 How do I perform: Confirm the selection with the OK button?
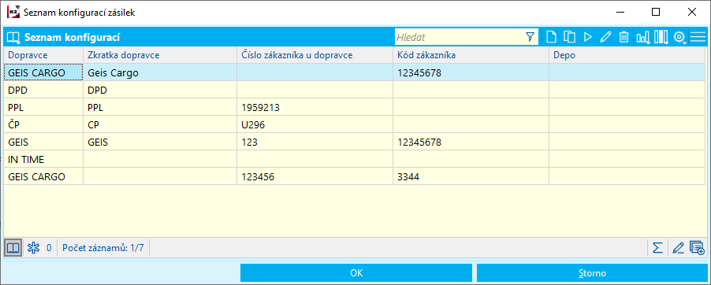tap(356, 273)
